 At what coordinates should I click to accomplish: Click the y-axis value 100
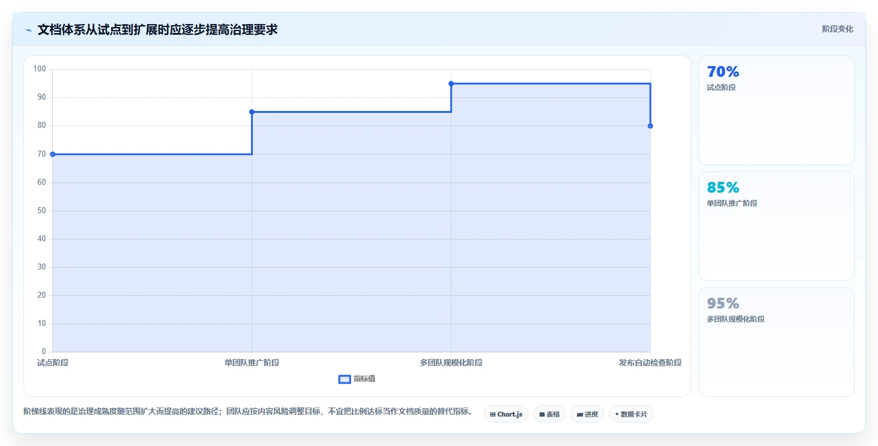click(40, 69)
